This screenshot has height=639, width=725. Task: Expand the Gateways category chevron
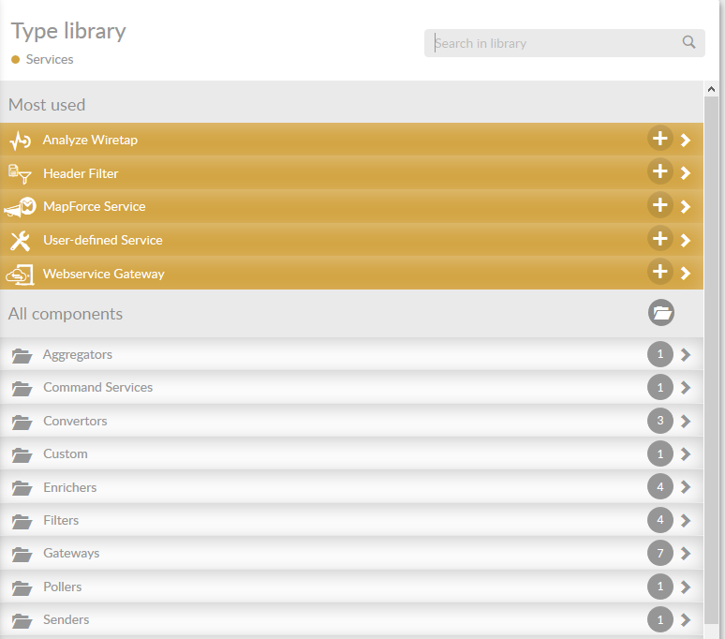pos(686,554)
